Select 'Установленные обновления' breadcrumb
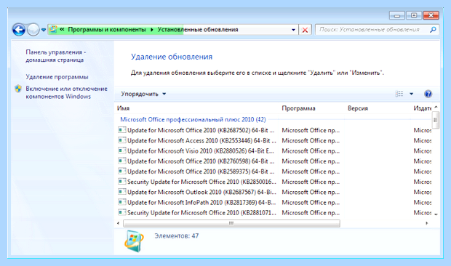The width and height of the screenshot is (451, 266). [x=198, y=29]
